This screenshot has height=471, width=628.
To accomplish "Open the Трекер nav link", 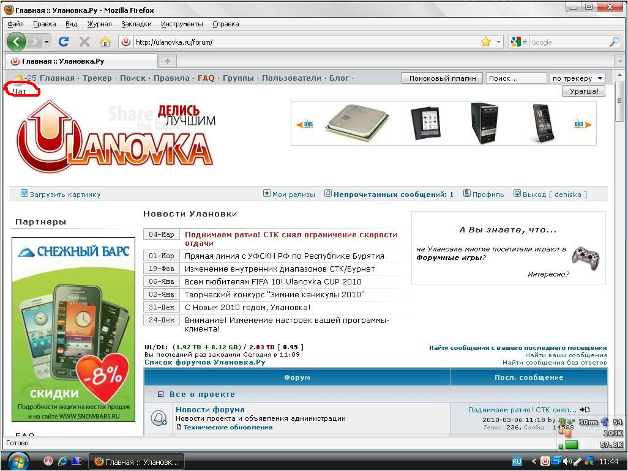I will (97, 78).
